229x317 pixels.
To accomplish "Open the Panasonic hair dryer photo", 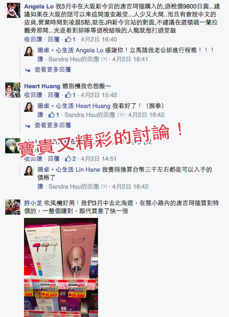I will pos(61,267).
